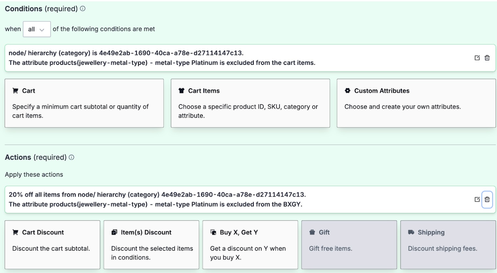The height and width of the screenshot is (273, 497).
Task: Click the info icon next to Actions
Action: (72, 157)
